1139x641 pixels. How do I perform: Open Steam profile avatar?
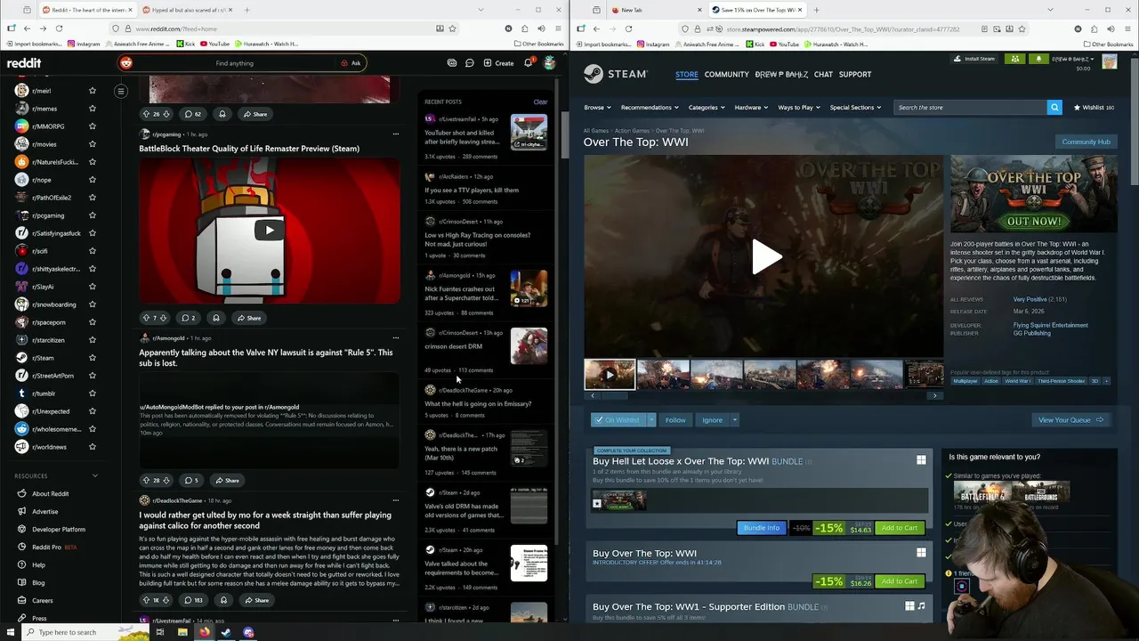(1109, 61)
